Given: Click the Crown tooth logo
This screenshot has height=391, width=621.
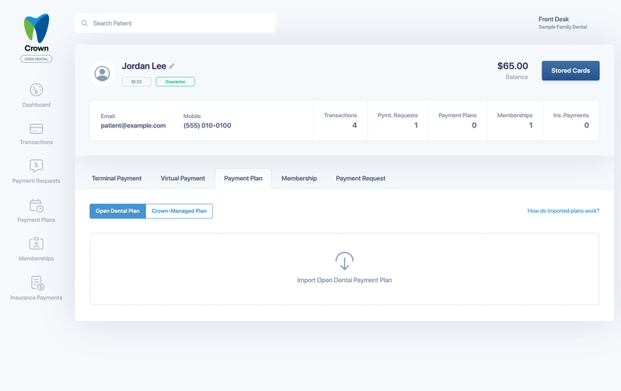Looking at the screenshot, I should 37,28.
